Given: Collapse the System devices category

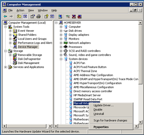Looking at the screenshot, I should point(61,59).
